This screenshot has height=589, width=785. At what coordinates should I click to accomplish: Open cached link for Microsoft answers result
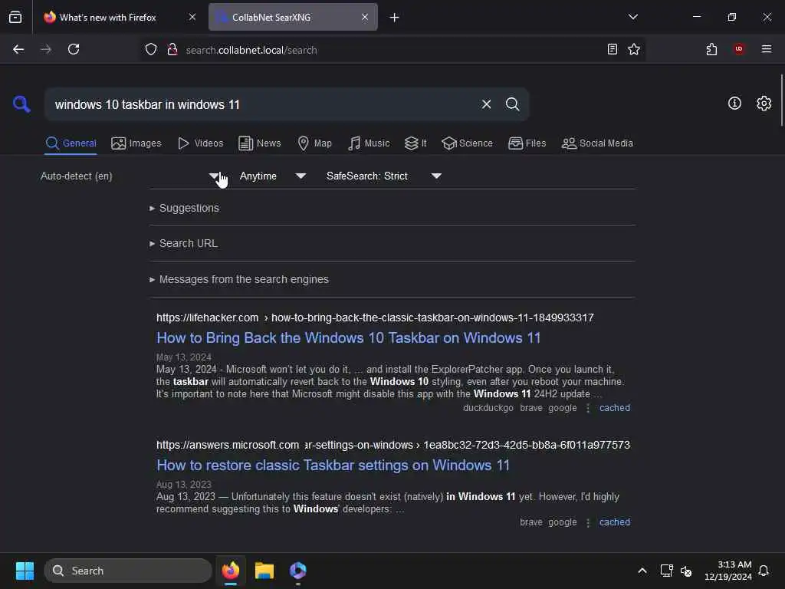614,522
